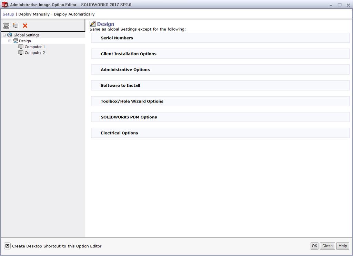Open the Setup tab
Viewport: 353px width, 256px height.
[8, 14]
